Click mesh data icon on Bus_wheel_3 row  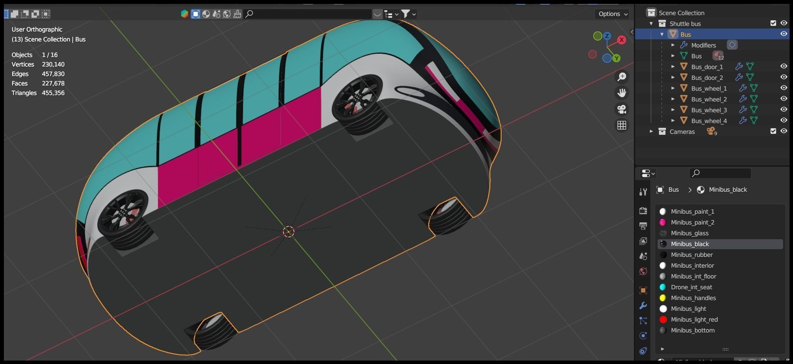754,110
